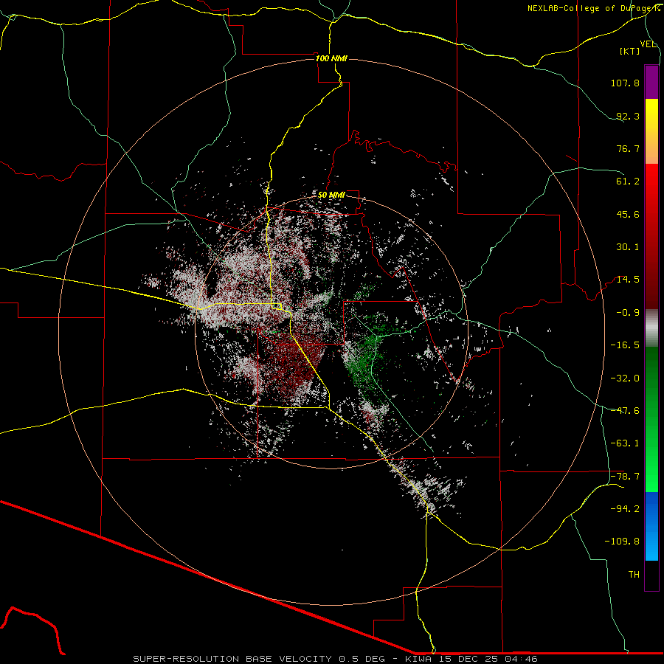
Task: Click the [KT] units label
Action: [630, 51]
